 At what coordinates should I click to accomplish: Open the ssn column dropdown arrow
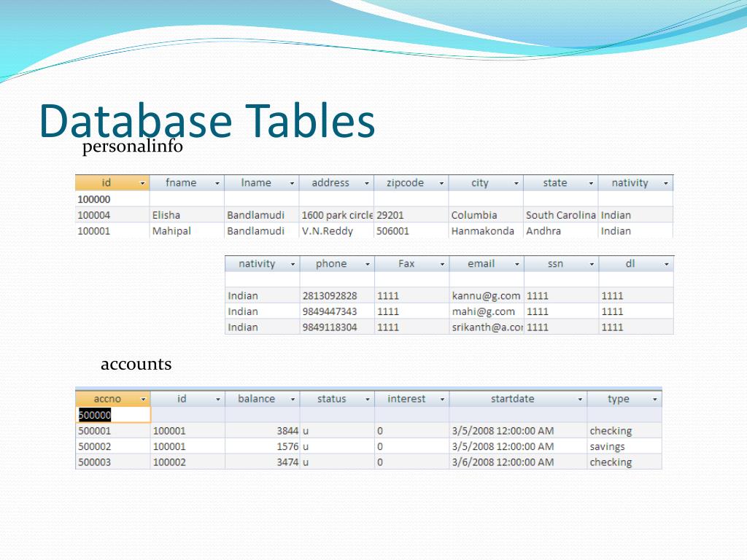point(592,264)
